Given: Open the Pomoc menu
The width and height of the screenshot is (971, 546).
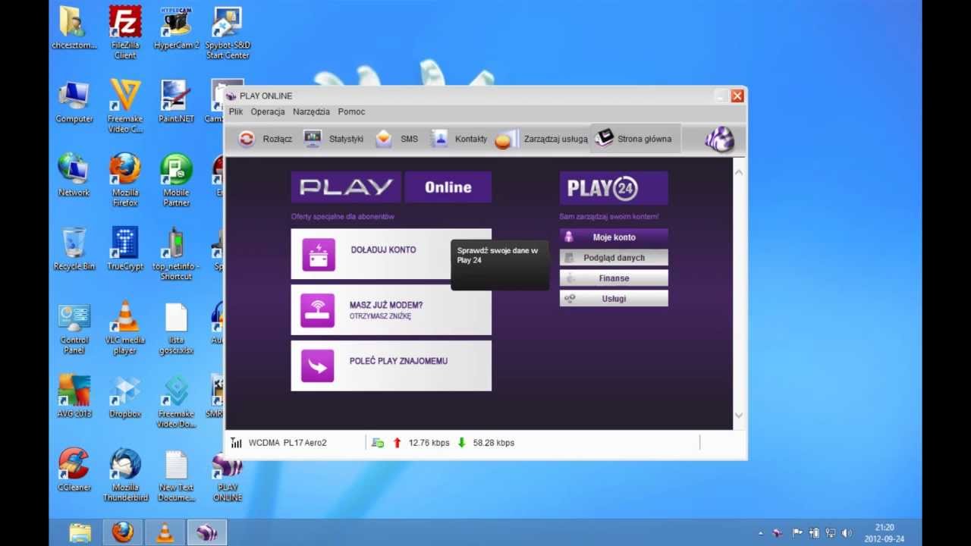Looking at the screenshot, I should (x=351, y=111).
